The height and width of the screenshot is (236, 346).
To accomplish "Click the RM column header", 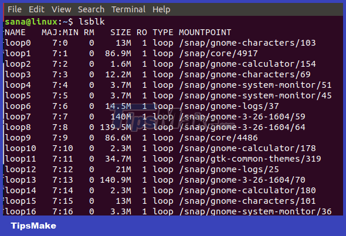I will (x=89, y=32).
